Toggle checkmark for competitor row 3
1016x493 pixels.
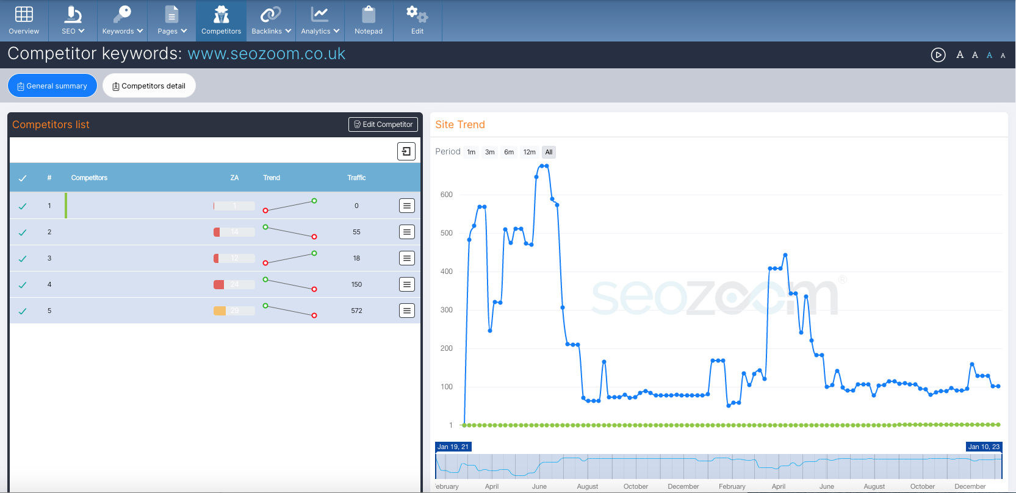tap(23, 259)
